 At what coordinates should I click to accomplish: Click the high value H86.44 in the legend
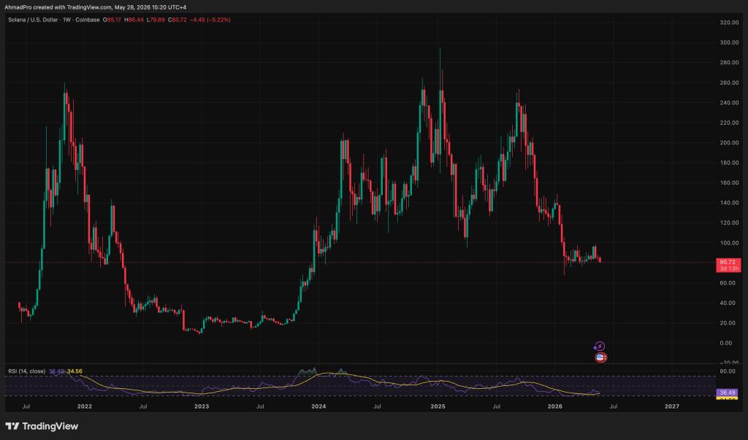[x=134, y=20]
